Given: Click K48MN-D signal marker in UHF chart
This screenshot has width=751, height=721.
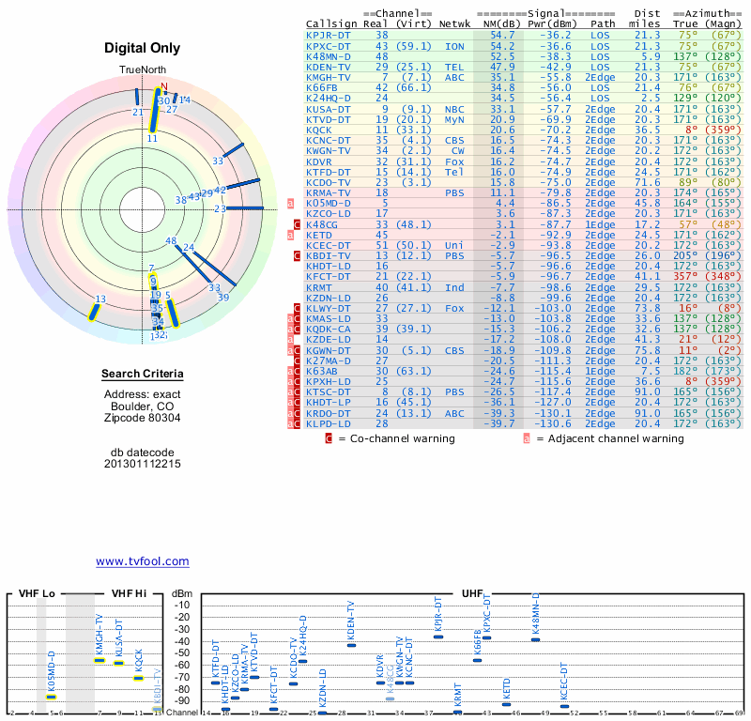Looking at the screenshot, I should [535, 638].
